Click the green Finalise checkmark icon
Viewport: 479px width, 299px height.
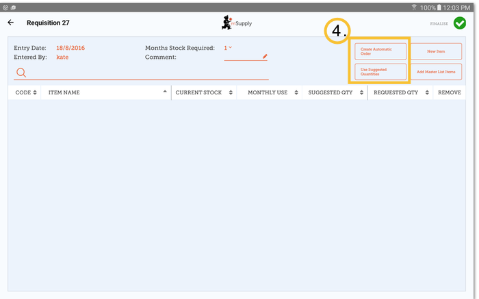pos(459,23)
